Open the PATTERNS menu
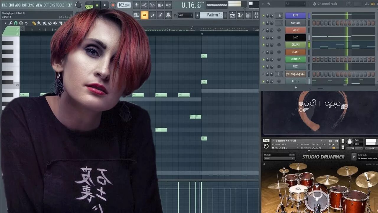 point(28,5)
